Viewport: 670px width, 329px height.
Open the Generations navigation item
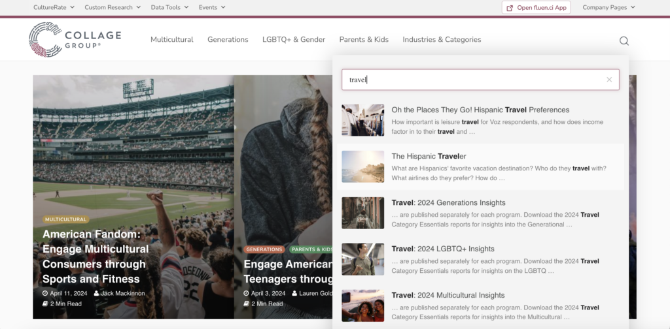[x=228, y=40]
